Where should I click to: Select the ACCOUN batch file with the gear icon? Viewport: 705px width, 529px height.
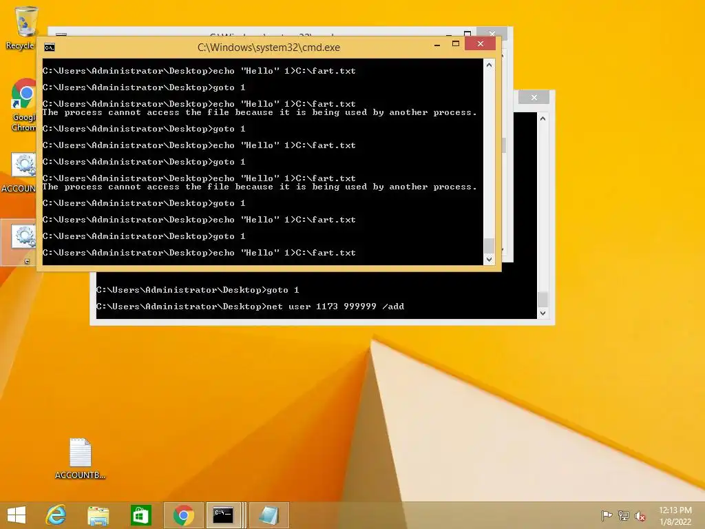[20, 173]
